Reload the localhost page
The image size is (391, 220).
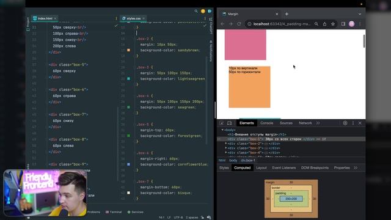(x=239, y=24)
